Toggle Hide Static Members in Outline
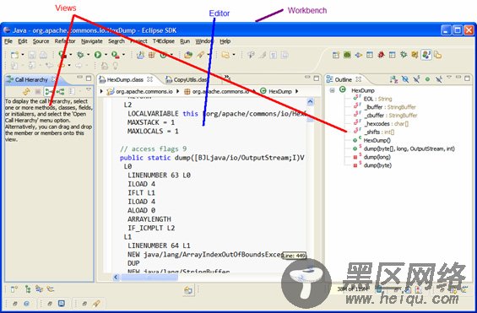477x313 pixels. point(416,79)
